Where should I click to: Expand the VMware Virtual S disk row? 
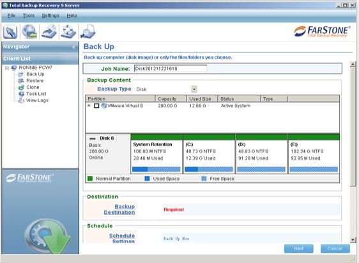click(89, 105)
